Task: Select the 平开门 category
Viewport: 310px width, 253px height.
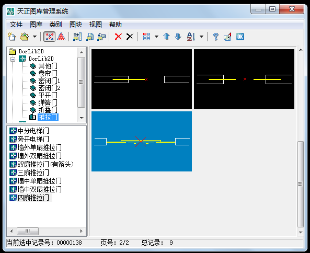Action: tap(48, 95)
